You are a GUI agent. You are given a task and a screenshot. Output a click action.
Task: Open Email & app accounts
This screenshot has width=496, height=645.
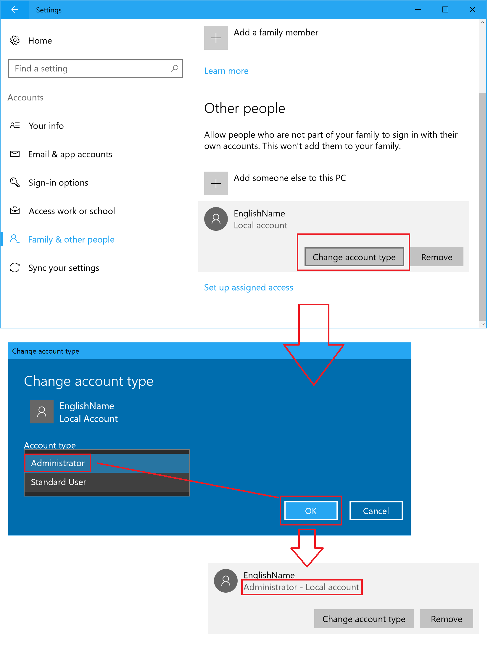pos(70,154)
